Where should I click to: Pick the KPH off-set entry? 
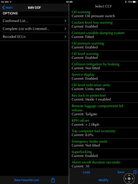click(x=105, y=122)
